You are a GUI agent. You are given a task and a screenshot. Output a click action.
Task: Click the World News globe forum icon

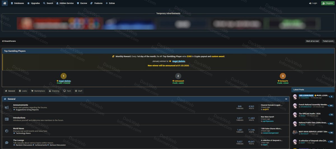7,131
